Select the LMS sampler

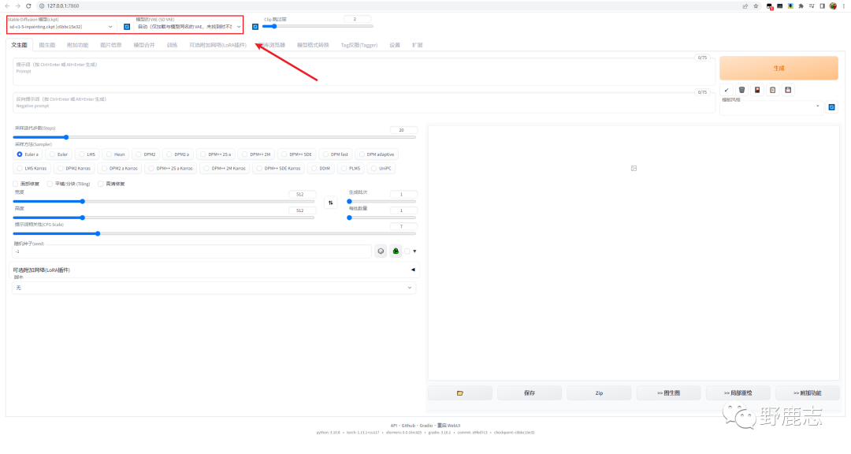coord(87,154)
